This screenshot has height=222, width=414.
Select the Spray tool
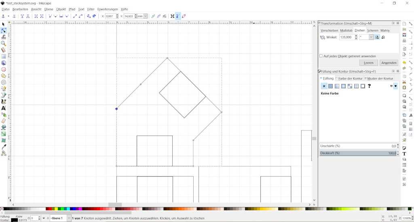(x=3, y=114)
